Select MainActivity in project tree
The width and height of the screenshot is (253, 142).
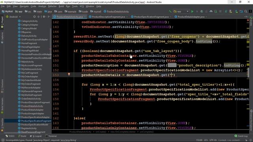(x=27, y=62)
